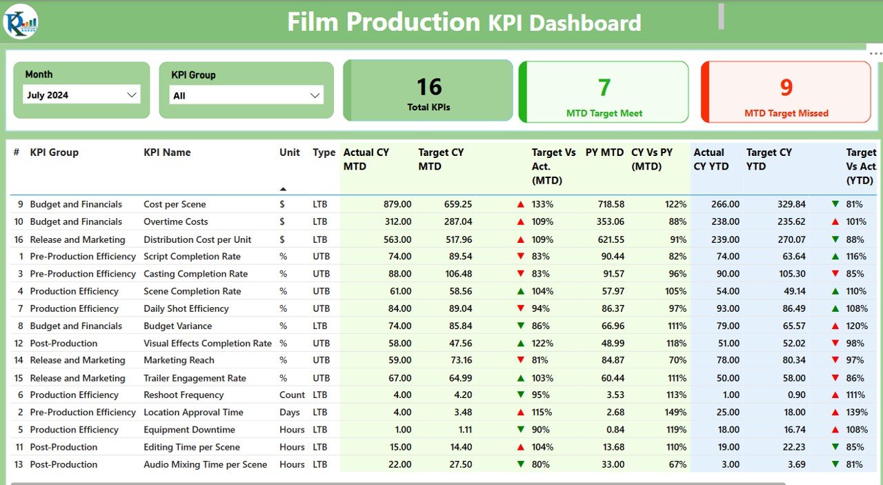Select the Location Approval Time KPI name

(x=193, y=413)
